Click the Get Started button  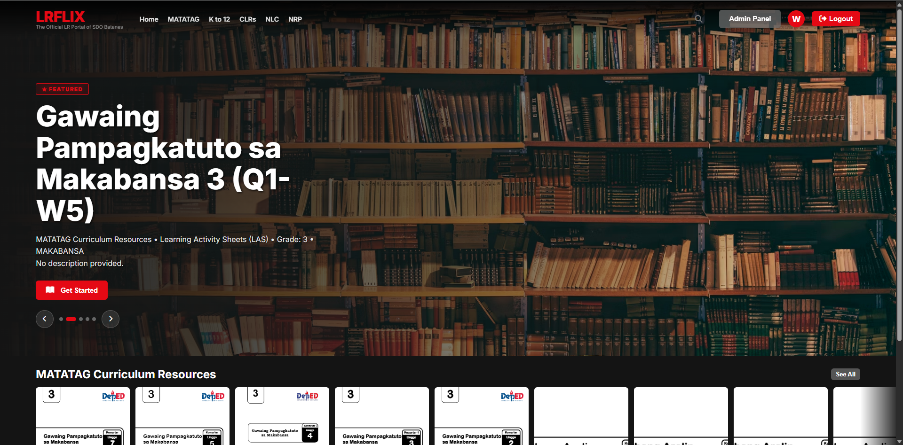[x=71, y=290]
